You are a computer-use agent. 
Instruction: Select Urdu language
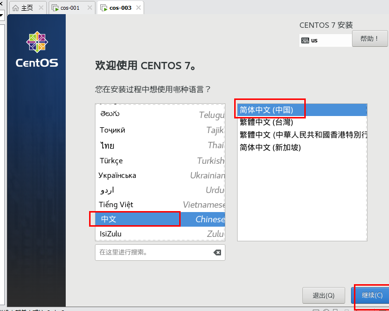coord(160,190)
